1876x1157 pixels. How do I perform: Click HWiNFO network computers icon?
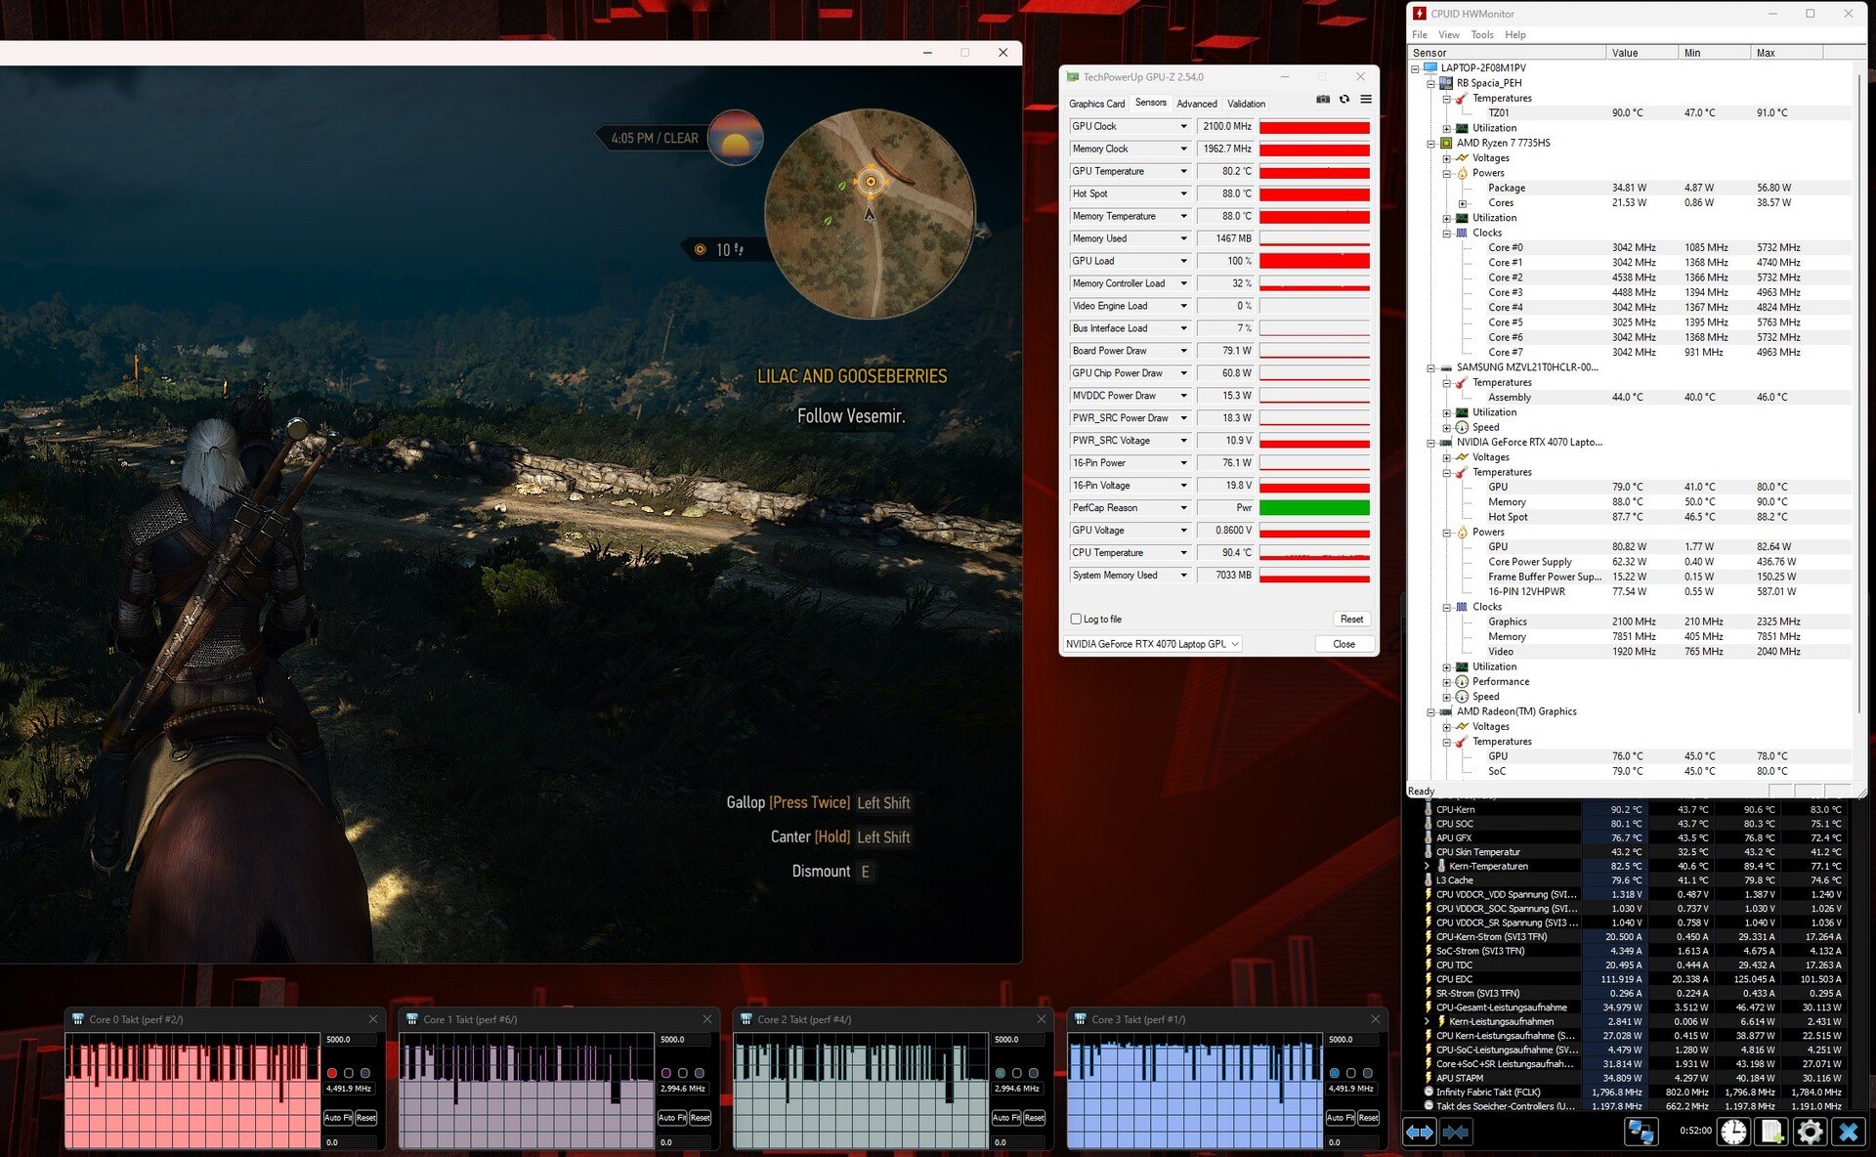[x=1641, y=1132]
